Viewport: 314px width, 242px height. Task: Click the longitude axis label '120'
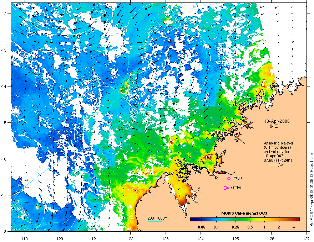tap(60, 238)
